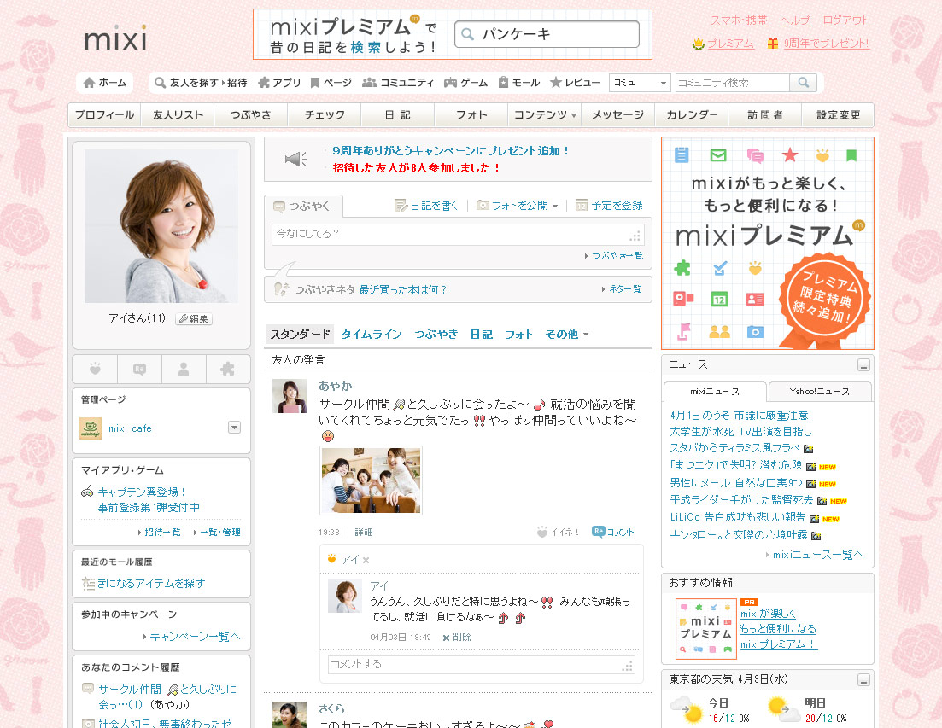Open the mixi cafe dropdown arrow
The width and height of the screenshot is (942, 728).
[234, 428]
